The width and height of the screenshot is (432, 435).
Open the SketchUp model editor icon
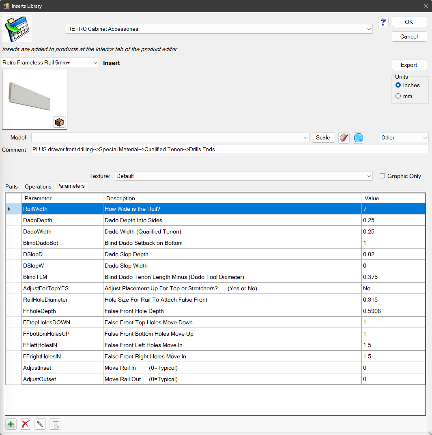tap(344, 138)
